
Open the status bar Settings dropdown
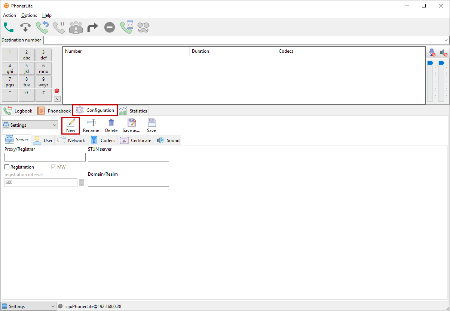click(29, 307)
